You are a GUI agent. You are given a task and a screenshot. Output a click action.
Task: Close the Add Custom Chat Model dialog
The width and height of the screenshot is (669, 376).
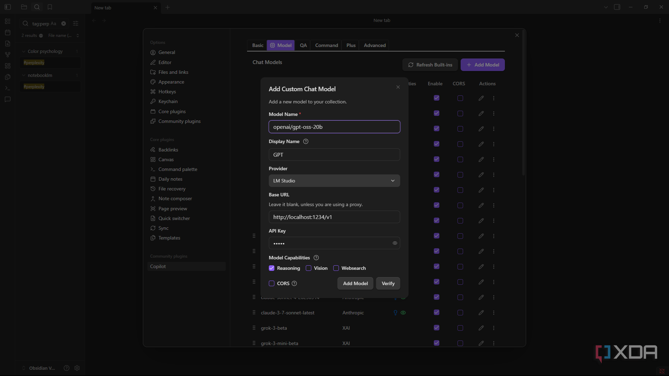(x=398, y=87)
